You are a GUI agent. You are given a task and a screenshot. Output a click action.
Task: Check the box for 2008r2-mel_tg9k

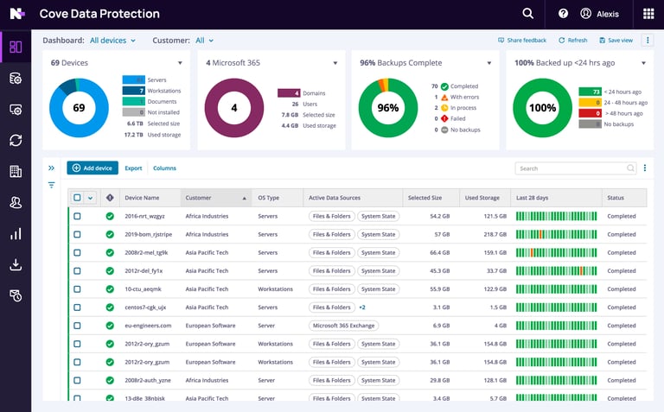77,252
